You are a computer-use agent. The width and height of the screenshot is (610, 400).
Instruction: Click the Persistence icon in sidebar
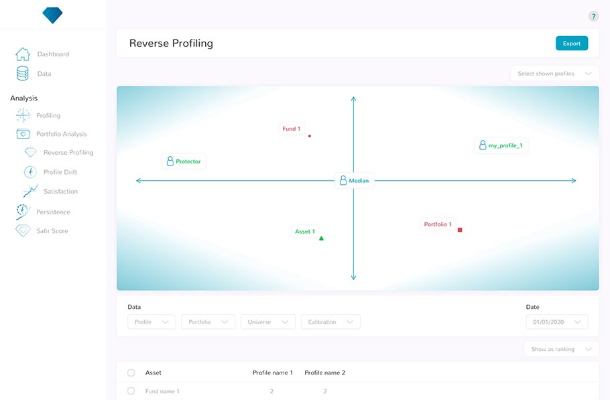pyautogui.click(x=23, y=212)
